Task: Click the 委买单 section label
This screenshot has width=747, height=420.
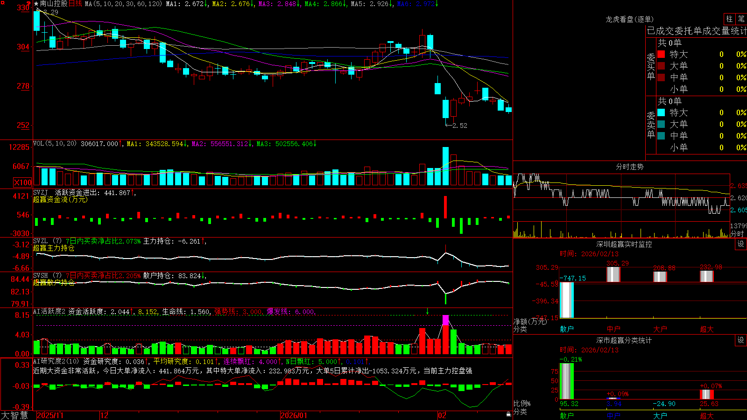Action: pyautogui.click(x=651, y=66)
